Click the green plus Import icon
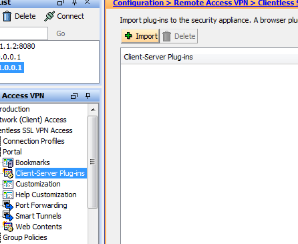The image size is (298, 244). pos(128,35)
